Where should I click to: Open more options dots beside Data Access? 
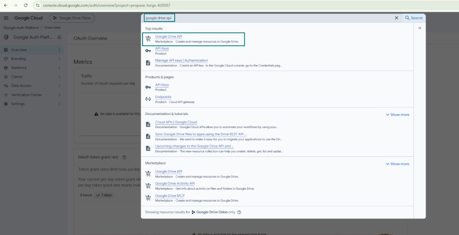coord(60,86)
